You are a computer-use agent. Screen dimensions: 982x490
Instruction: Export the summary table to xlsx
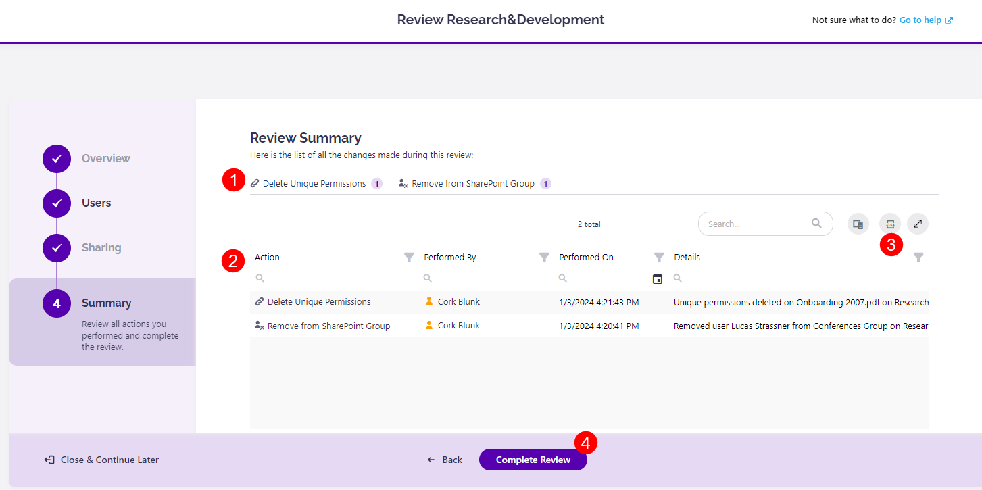tap(890, 223)
